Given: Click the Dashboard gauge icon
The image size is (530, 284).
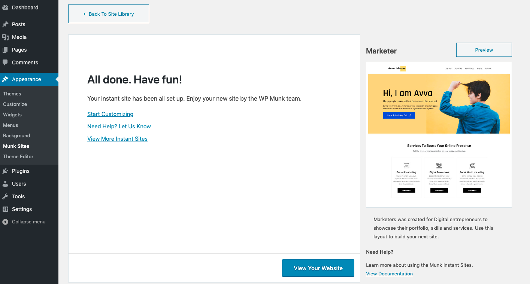Looking at the screenshot, I should 5,7.
